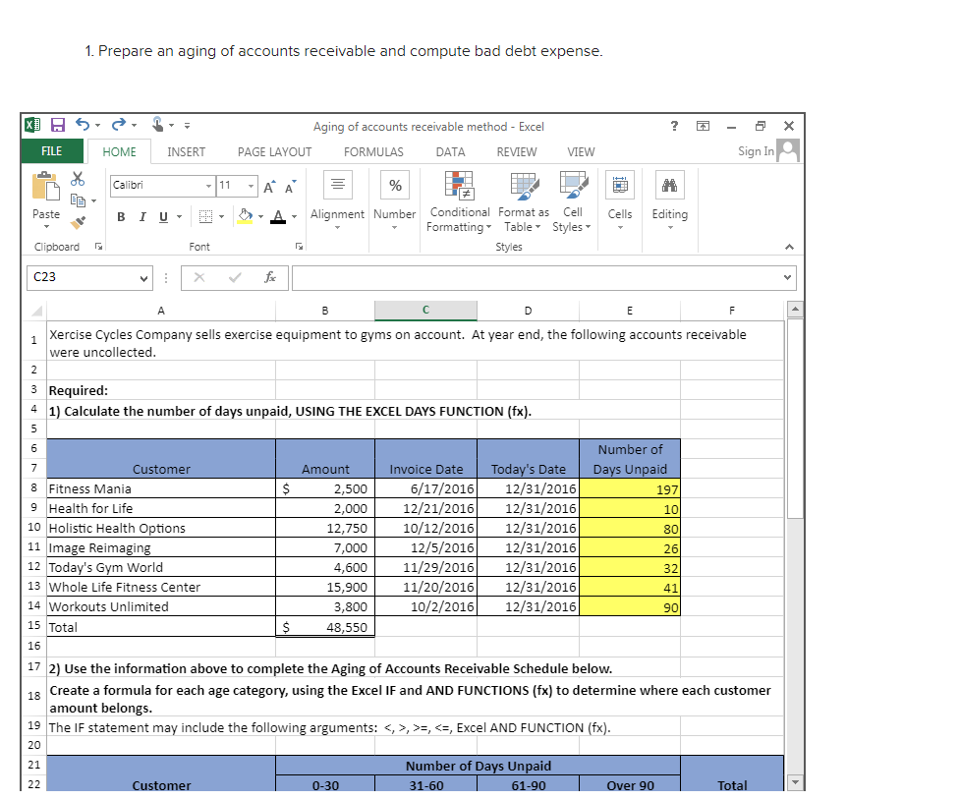Click the Redo arrow icon
Screen dimensions: 960x800
(x=119, y=125)
